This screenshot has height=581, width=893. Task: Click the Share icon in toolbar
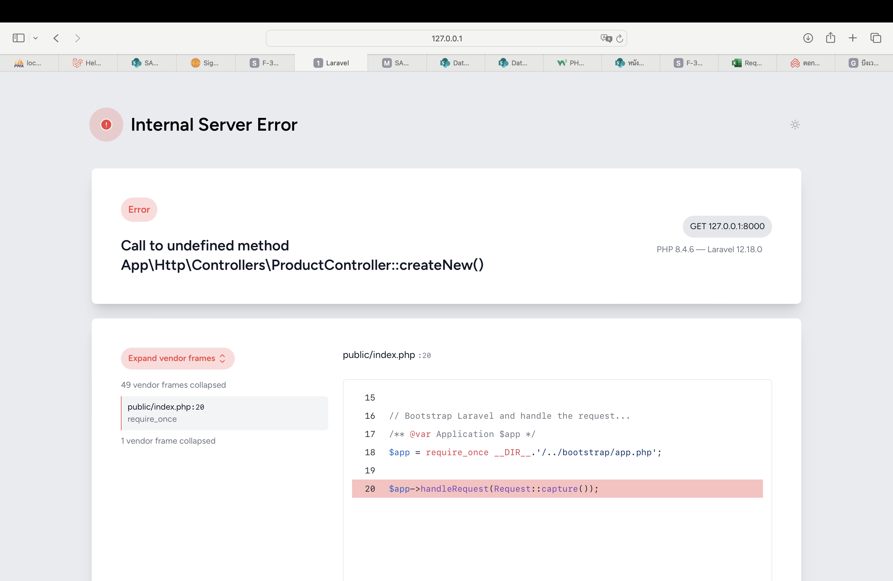830,38
